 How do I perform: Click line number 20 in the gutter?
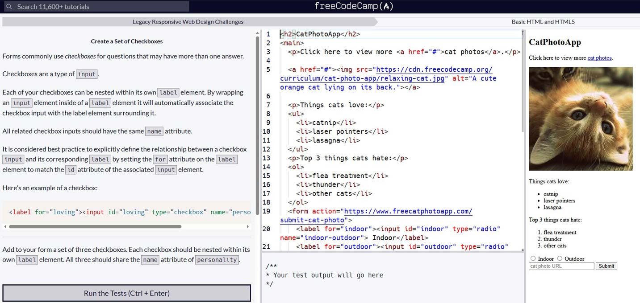[x=266, y=229]
